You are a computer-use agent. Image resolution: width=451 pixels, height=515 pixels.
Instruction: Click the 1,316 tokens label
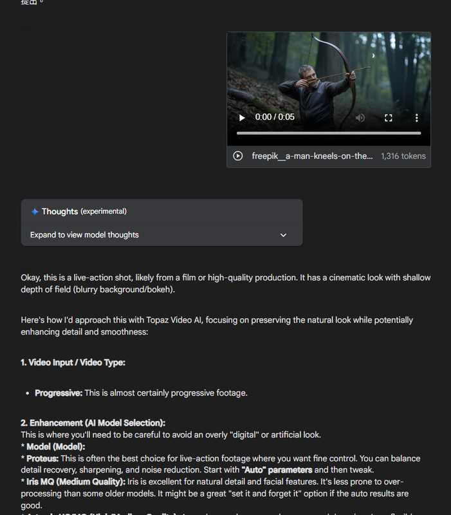tap(403, 156)
